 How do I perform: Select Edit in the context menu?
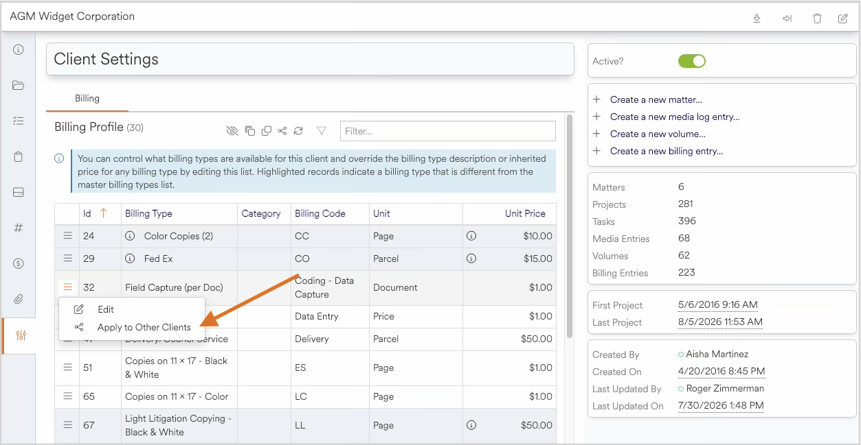pyautogui.click(x=131, y=309)
